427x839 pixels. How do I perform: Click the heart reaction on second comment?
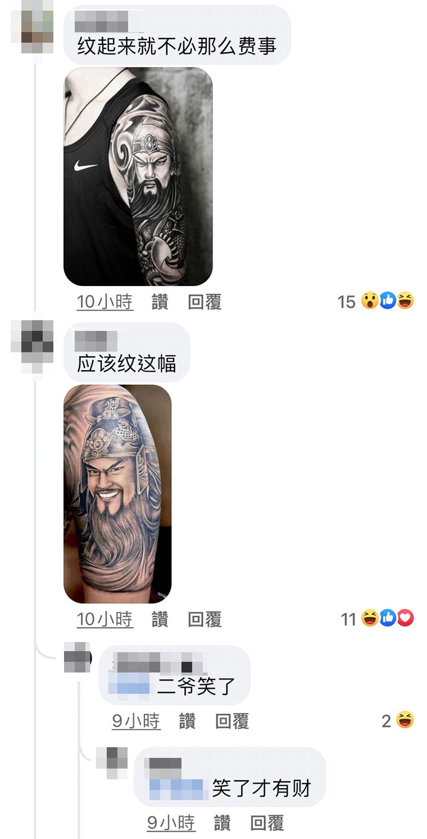406,618
